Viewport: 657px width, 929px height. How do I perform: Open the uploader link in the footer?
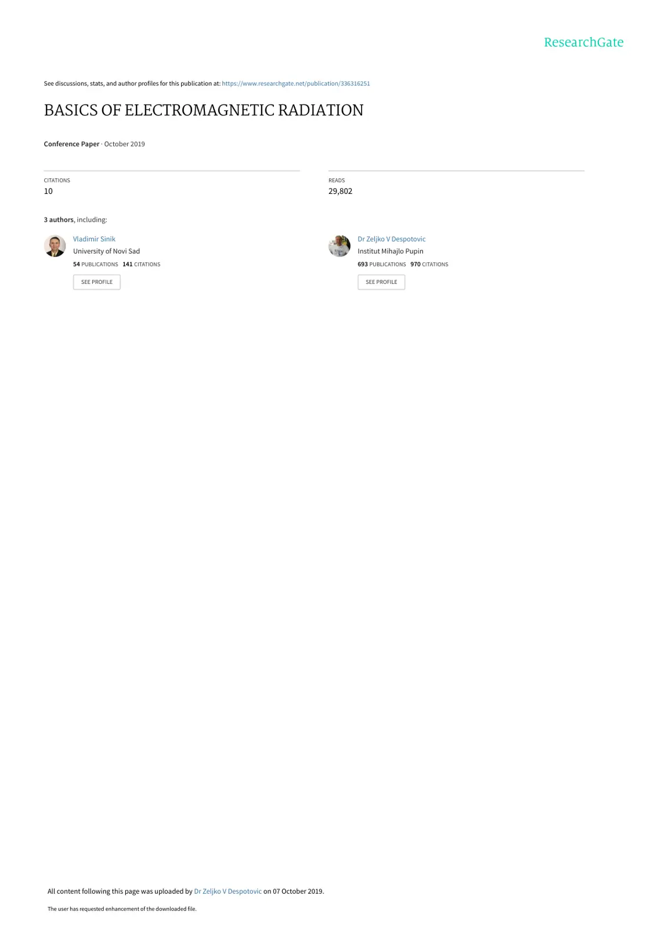228,891
